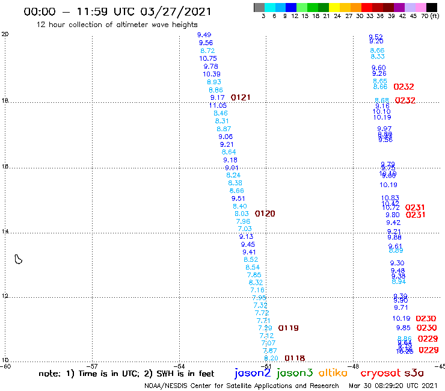Click the cryosat satellite legend label
Viewport: 445px width, 391px height.
[380, 373]
